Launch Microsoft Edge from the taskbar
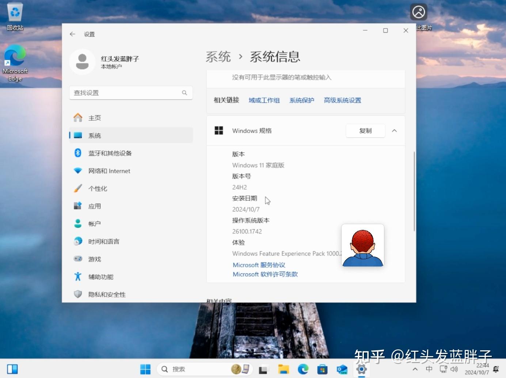This screenshot has height=378, width=506. point(303,369)
